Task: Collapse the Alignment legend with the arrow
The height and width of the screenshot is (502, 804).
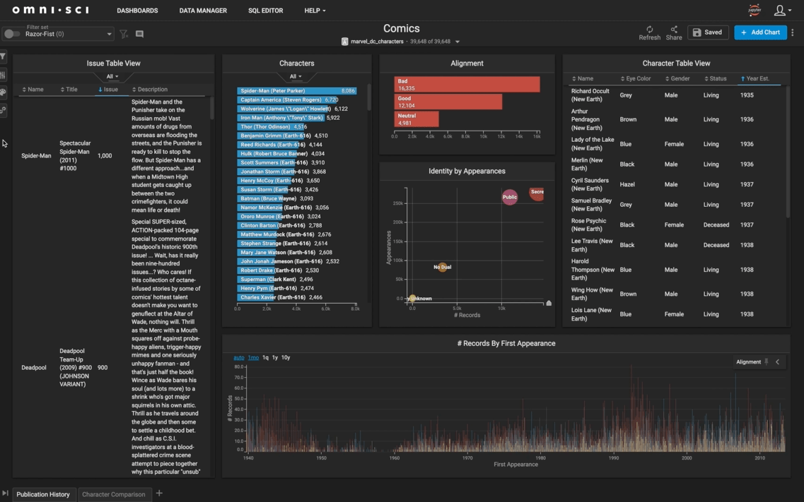Action: click(x=777, y=361)
